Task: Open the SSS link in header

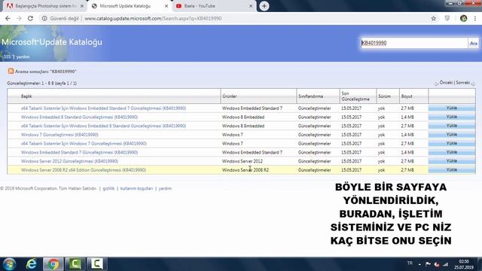Action: point(7,57)
